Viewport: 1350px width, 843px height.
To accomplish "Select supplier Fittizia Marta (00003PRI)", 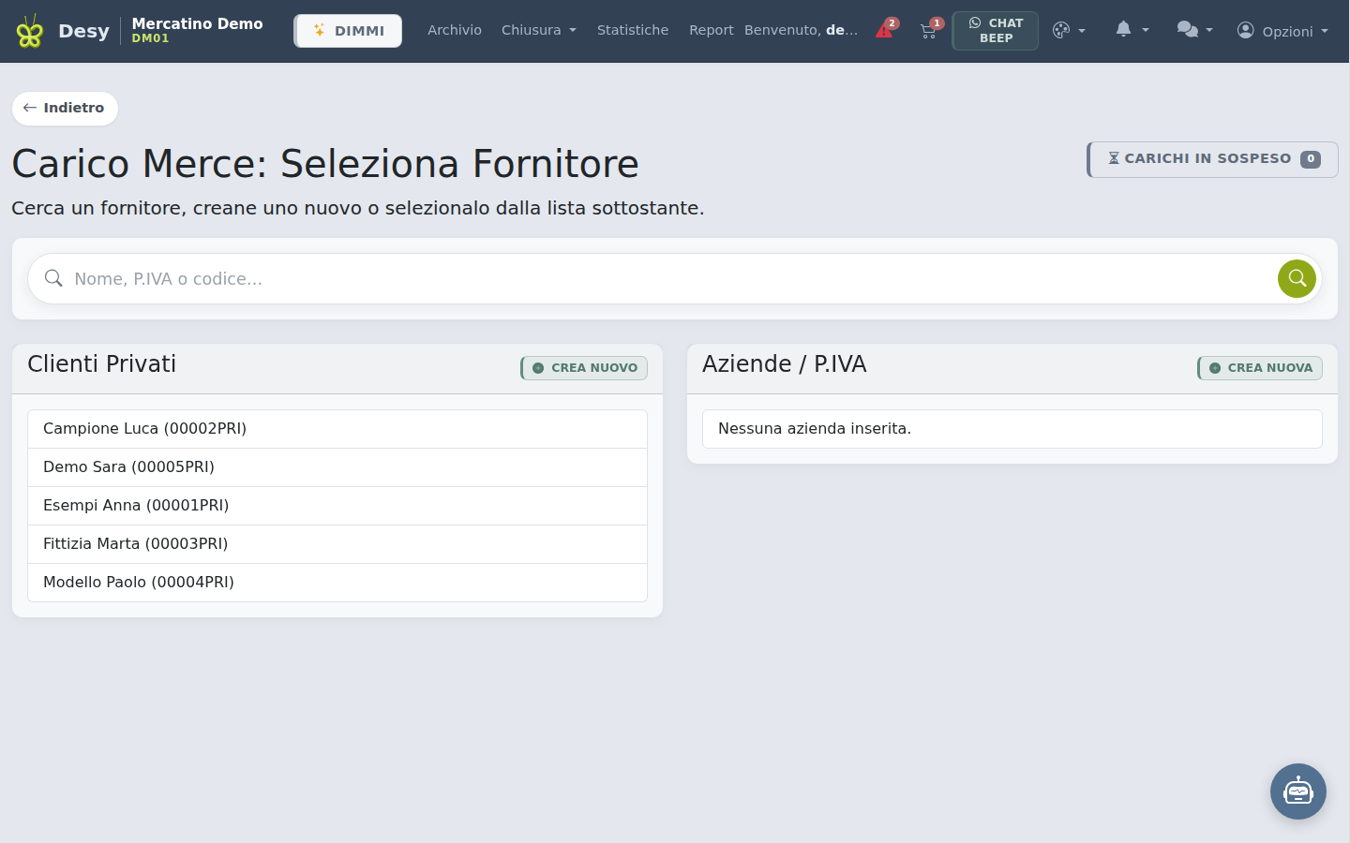I will [337, 544].
